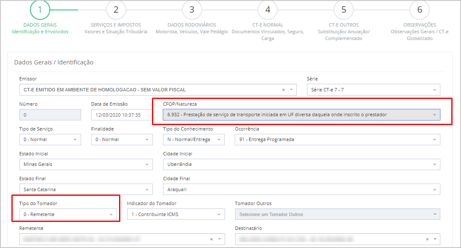
Task: Open the Tipo do Conhecimento dropdown
Action: pos(194,139)
